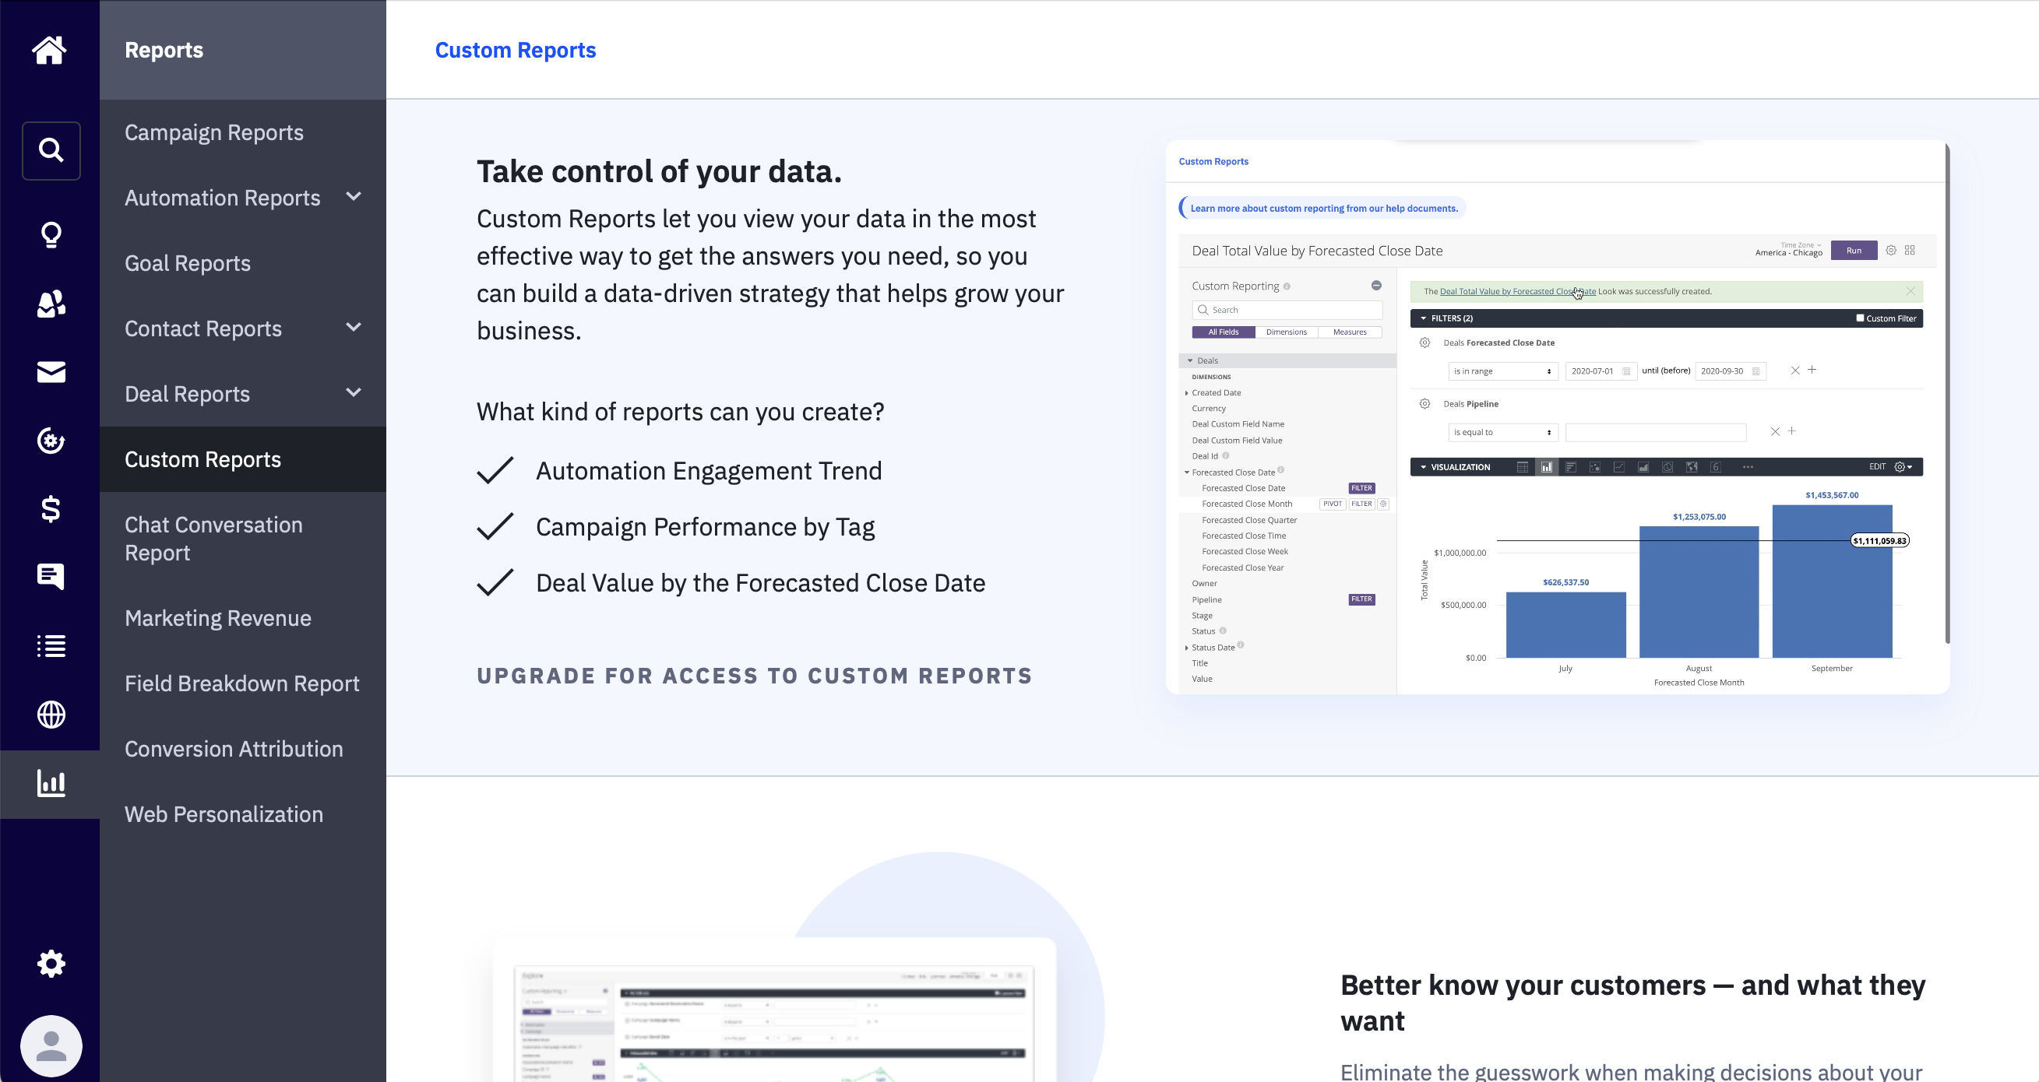2039x1082 pixels.
Task: Click the heading 'Take control of your data.'
Action: point(659,170)
